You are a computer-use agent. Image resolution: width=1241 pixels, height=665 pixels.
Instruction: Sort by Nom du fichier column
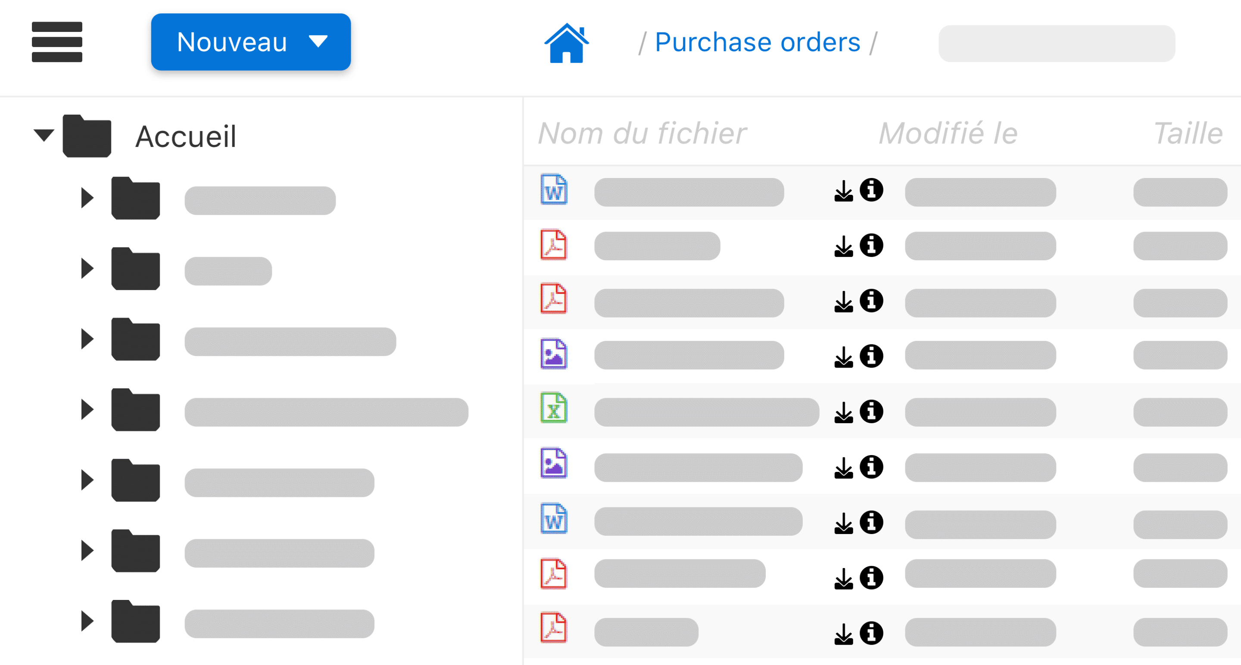coord(642,133)
